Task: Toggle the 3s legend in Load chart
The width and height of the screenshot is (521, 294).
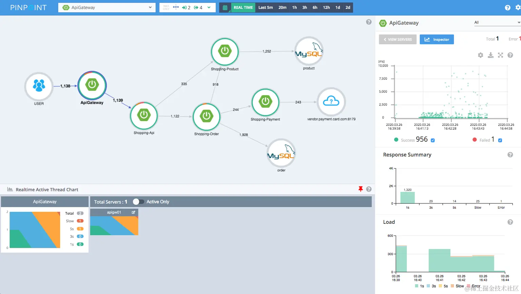Action: 431,286
